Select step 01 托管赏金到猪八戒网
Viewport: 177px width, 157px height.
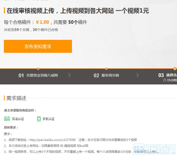point(38,76)
